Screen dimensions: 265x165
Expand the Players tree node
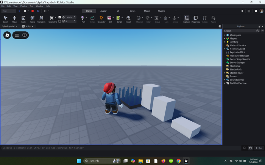224,38
